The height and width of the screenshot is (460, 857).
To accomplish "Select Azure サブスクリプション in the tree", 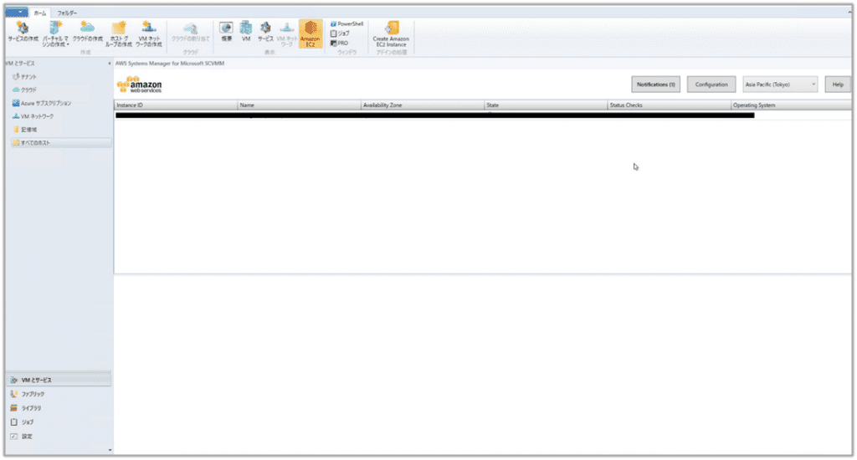I will pyautogui.click(x=42, y=103).
